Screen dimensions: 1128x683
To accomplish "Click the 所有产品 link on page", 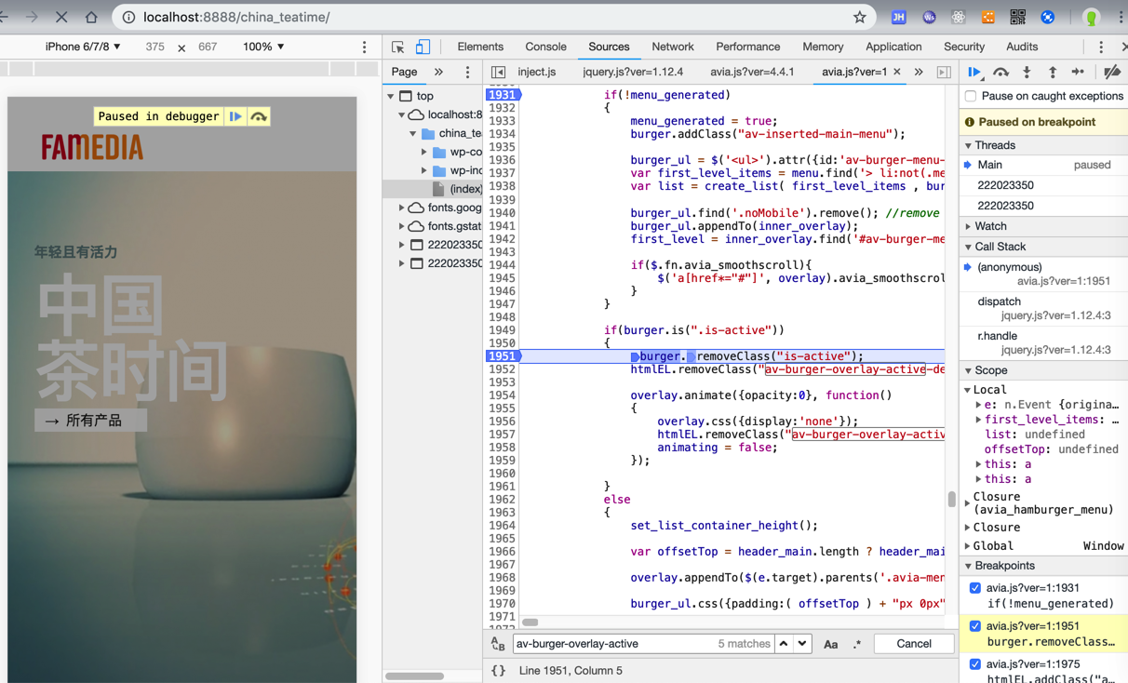I will tap(91, 421).
